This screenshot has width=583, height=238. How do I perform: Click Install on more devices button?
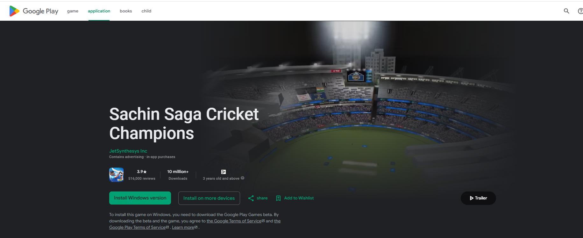click(209, 198)
